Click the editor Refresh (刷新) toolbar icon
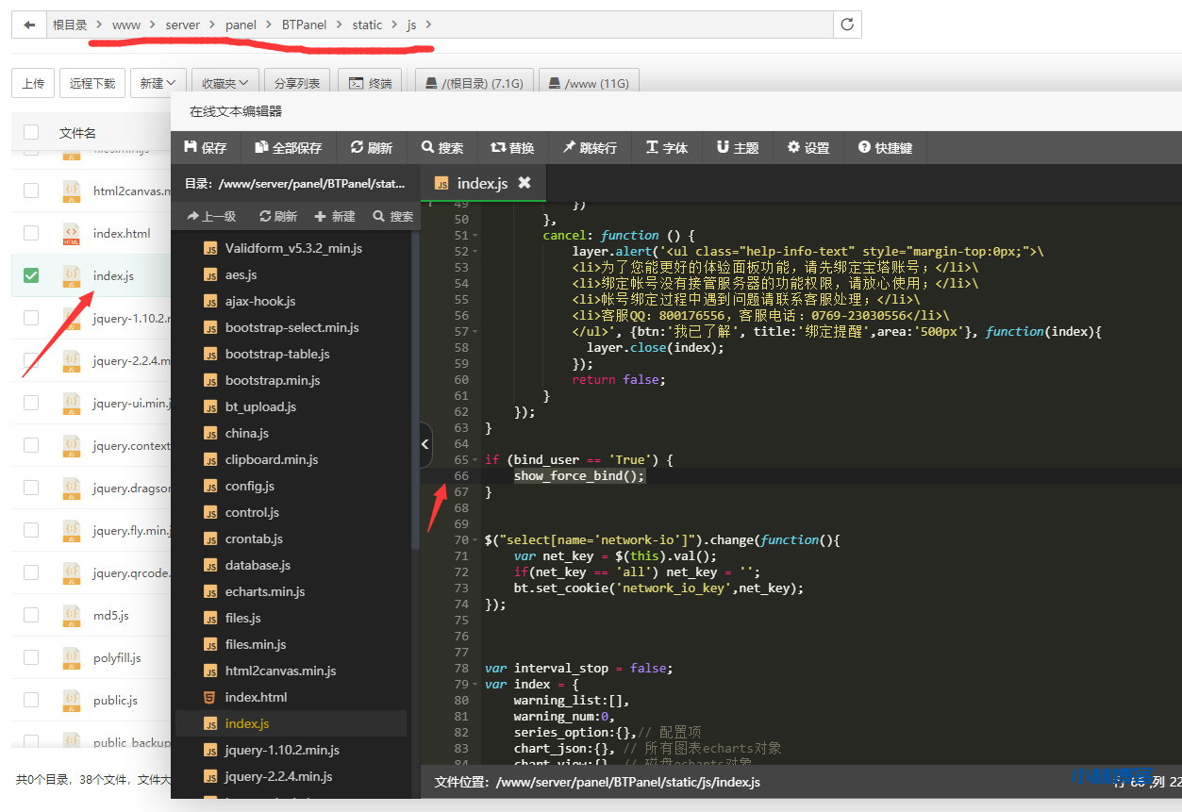Viewport: 1182px width, 812px height. coord(371,147)
